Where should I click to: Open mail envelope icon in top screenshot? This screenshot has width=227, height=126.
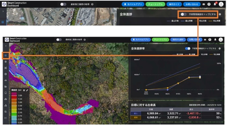(x=204, y=4)
